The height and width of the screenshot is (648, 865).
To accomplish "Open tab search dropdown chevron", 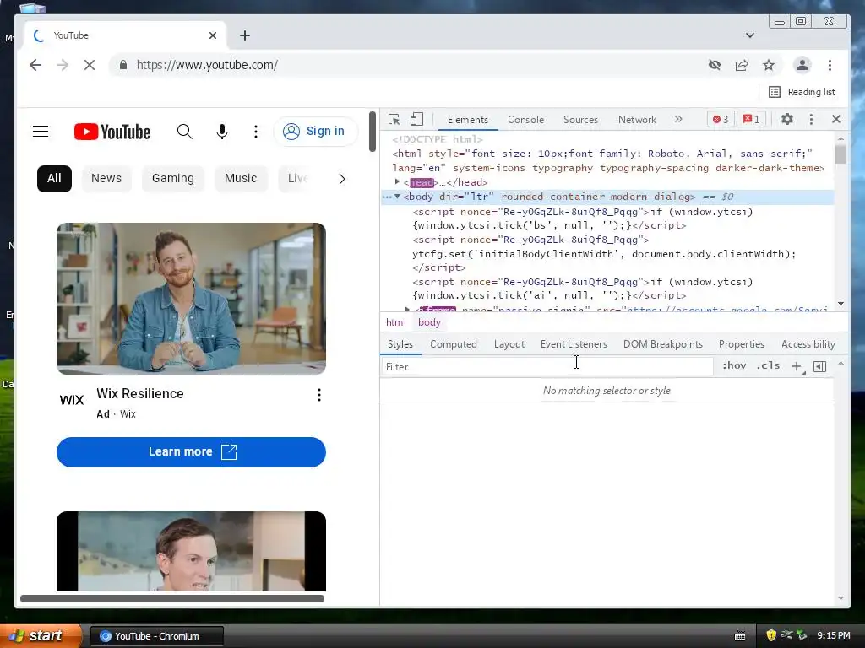I will (750, 35).
